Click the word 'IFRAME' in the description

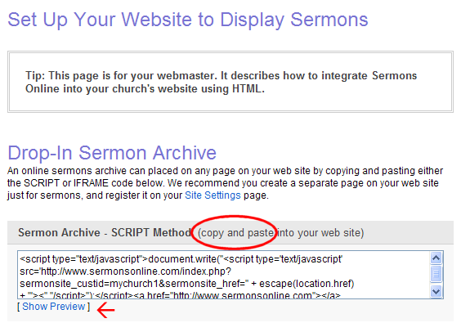91,183
